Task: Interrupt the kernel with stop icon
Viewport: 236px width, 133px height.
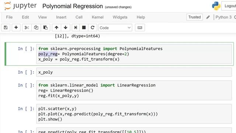Action: click(84, 28)
